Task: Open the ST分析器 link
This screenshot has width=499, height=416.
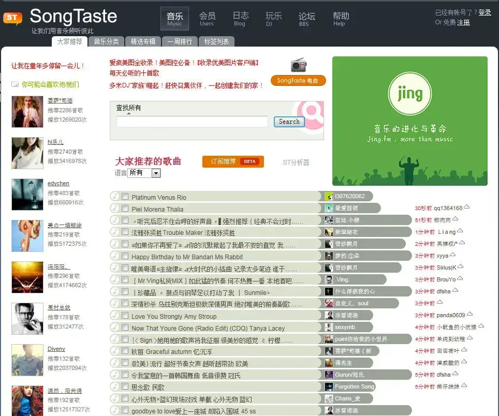Action: (x=296, y=162)
